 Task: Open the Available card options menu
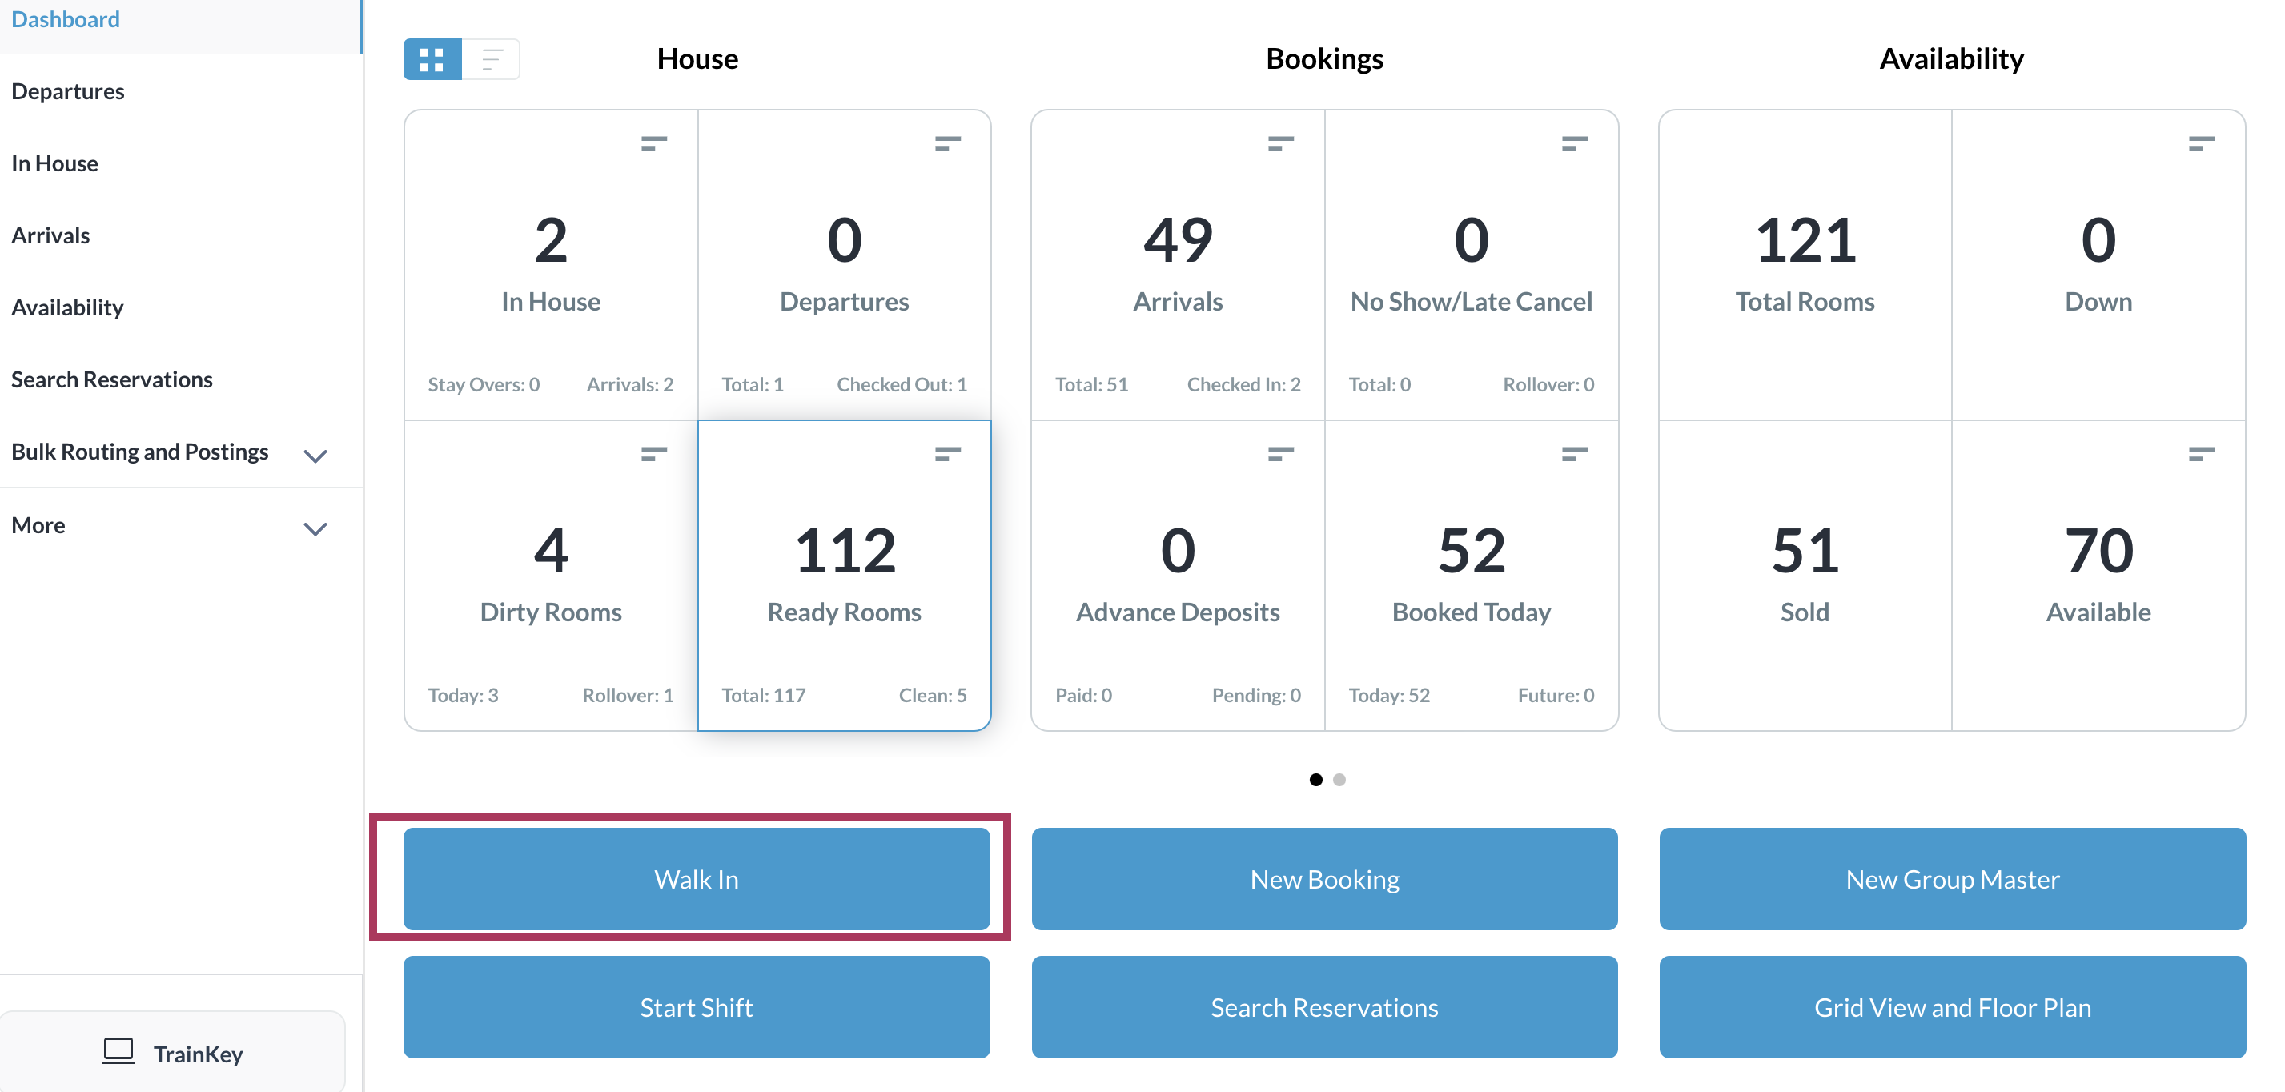point(2201,454)
